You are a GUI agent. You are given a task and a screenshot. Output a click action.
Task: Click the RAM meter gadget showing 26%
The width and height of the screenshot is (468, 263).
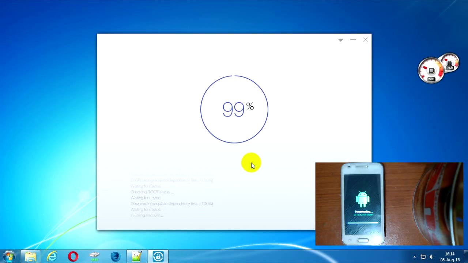[x=450, y=62]
